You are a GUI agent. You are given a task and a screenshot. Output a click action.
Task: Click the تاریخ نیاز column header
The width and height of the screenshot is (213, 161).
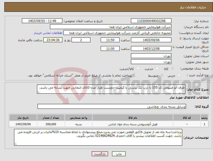[x=23, y=118]
